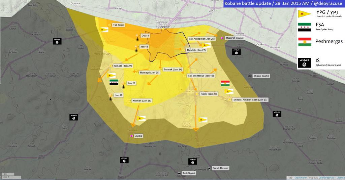Click the YPG flag beside Tall Shair
345x180 pixels.
point(102,30)
